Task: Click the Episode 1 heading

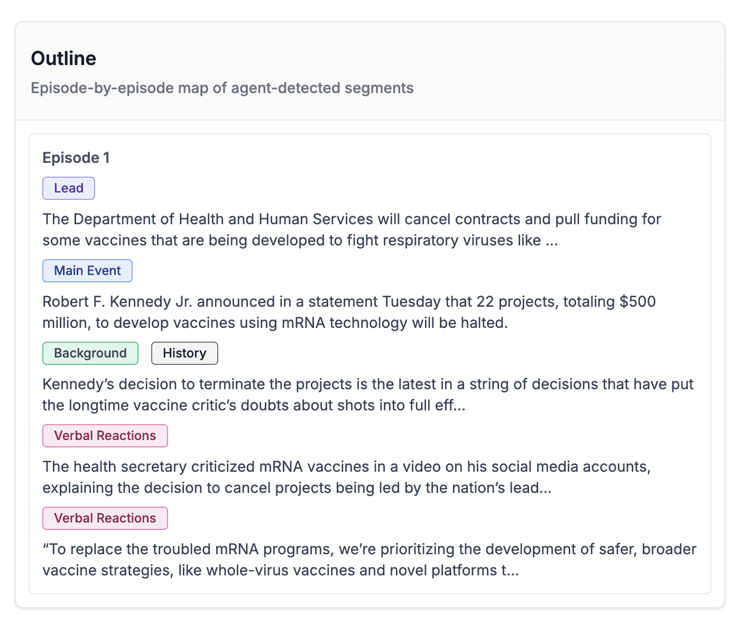Action: pyautogui.click(x=76, y=158)
